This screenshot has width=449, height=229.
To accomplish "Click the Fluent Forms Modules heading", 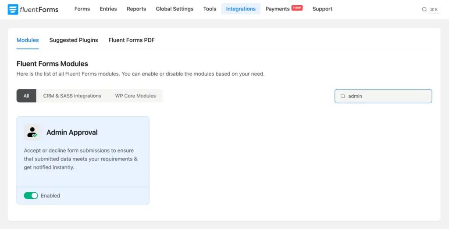I will pos(53,64).
